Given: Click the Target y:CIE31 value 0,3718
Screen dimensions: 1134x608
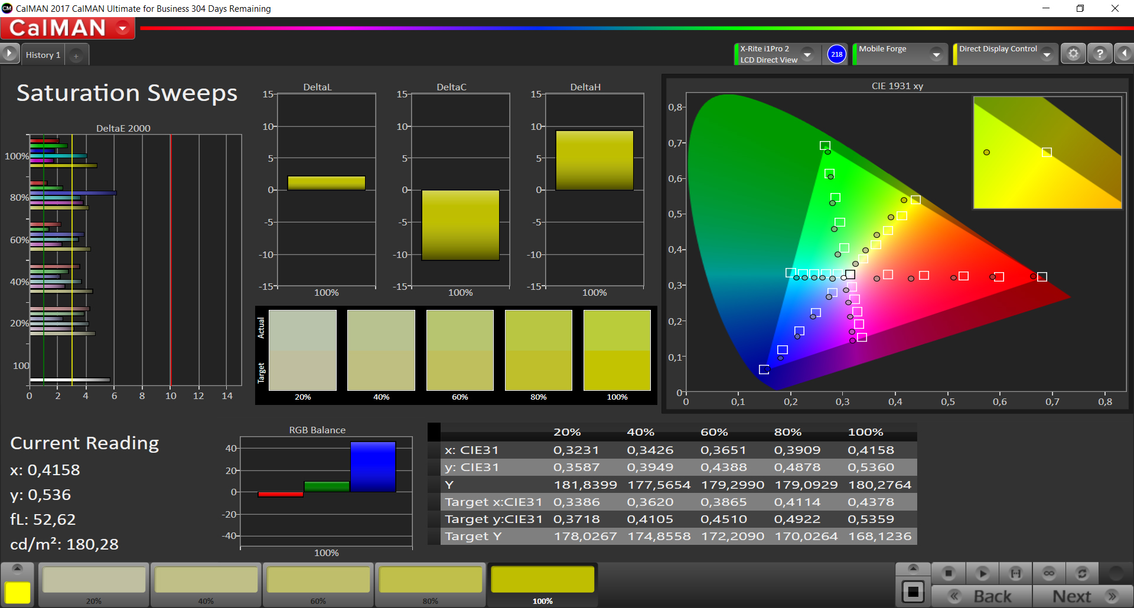Looking at the screenshot, I should coord(576,519).
